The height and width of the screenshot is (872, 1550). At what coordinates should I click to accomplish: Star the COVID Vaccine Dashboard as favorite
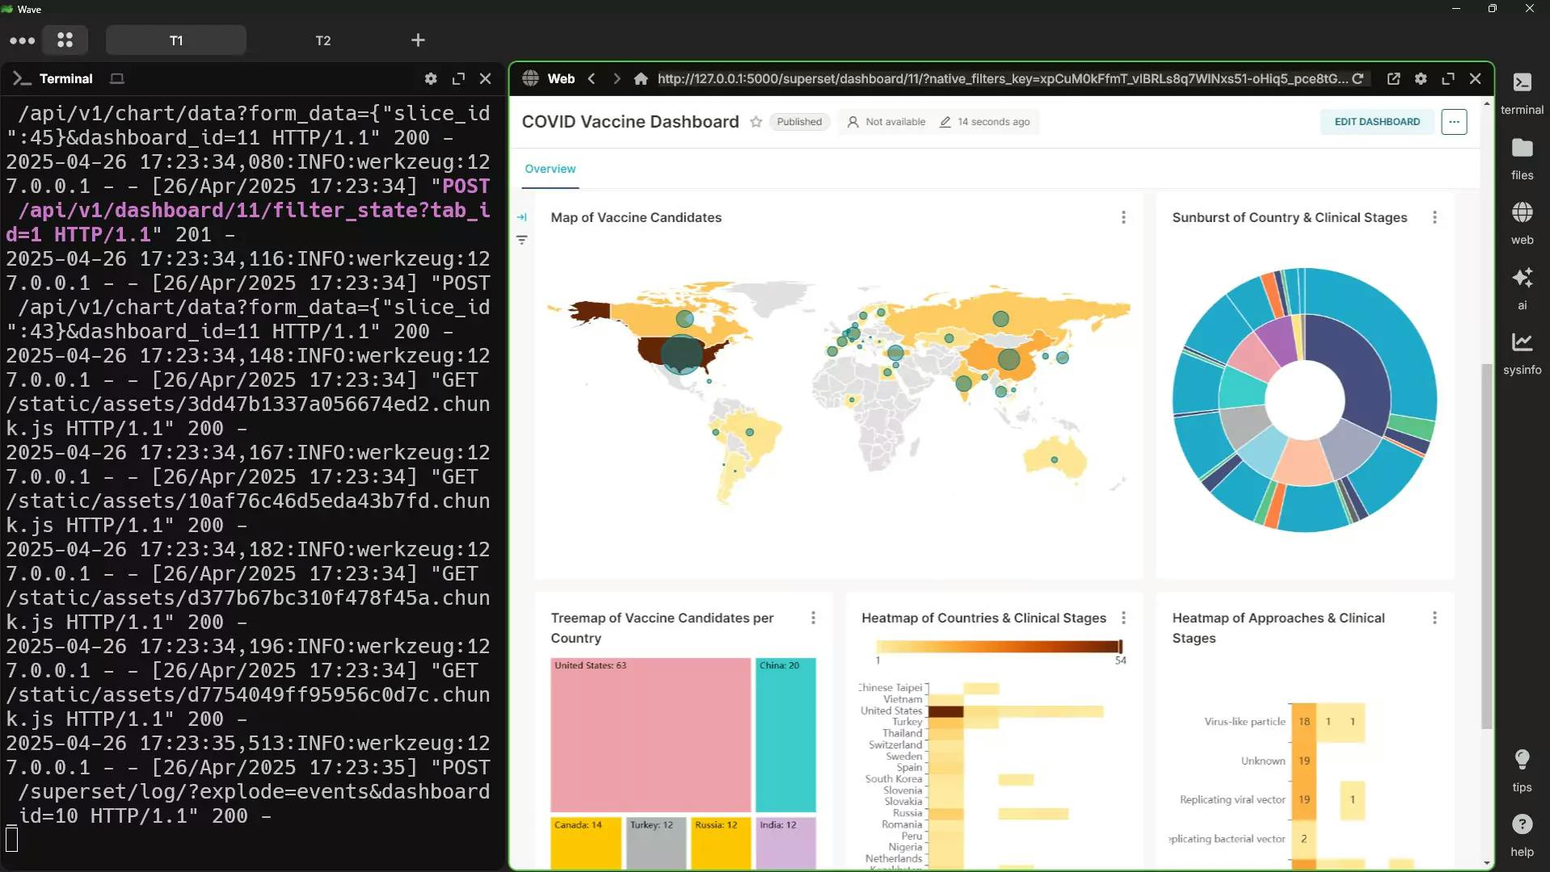[756, 122]
